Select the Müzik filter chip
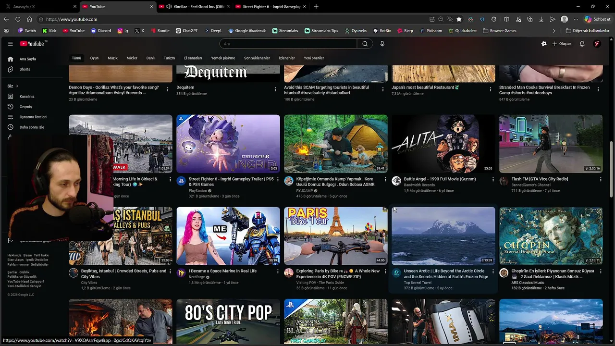This screenshot has width=615, height=346. point(112,58)
